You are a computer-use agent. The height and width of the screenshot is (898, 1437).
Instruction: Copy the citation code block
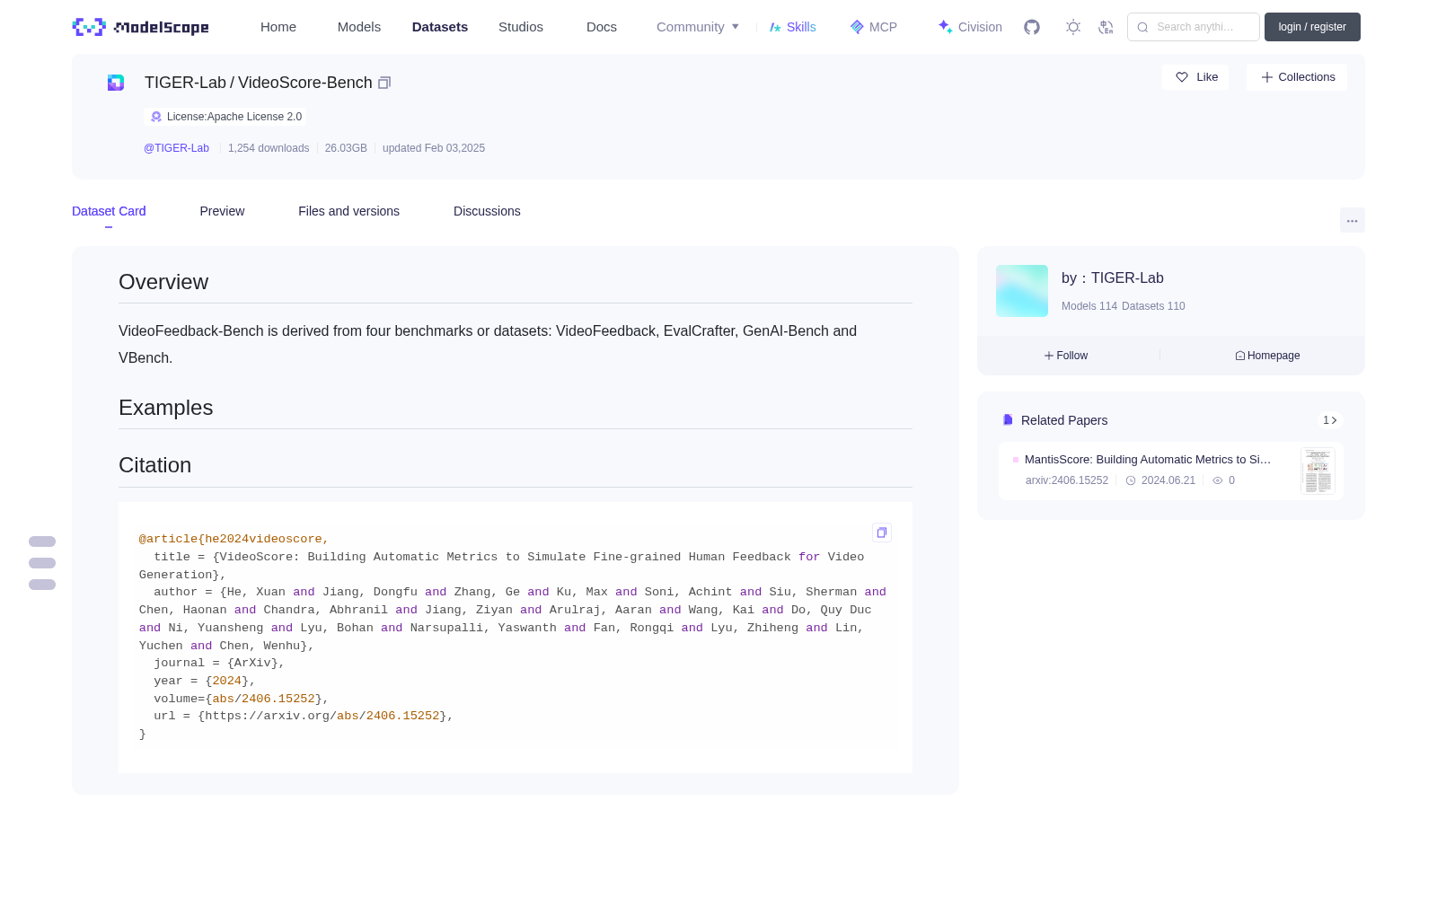point(882,533)
